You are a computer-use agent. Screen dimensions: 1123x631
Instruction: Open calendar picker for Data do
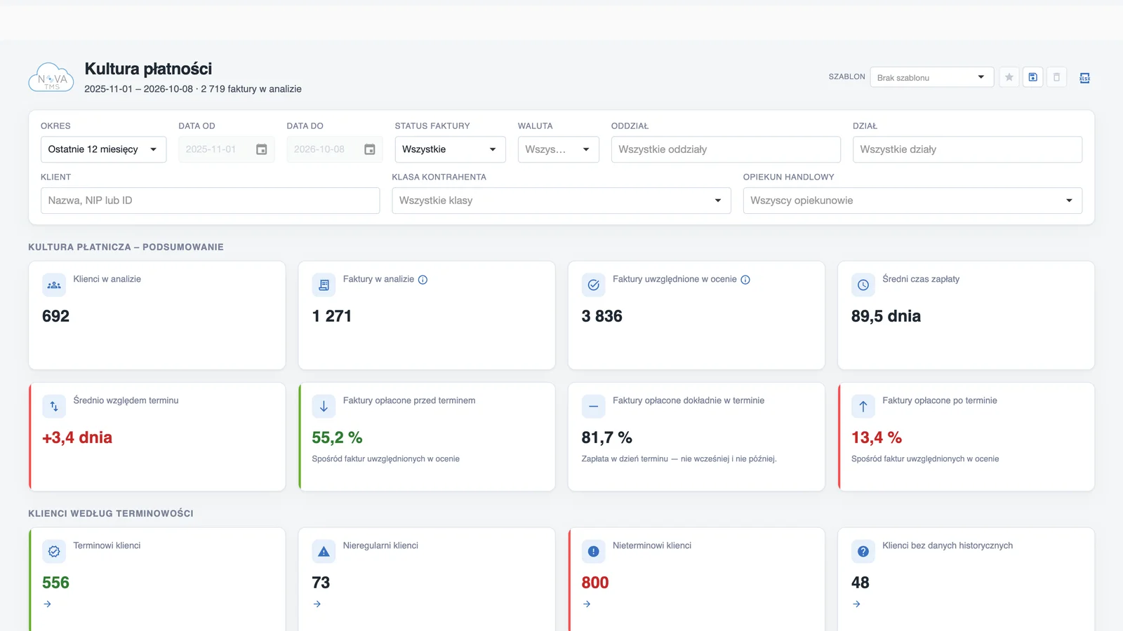coord(369,149)
